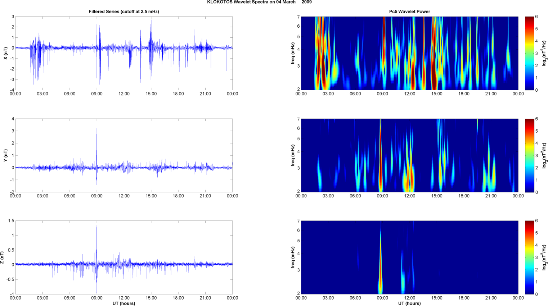Click the X (nT) filtered time series plot
The image size is (548, 306).
coord(124,53)
